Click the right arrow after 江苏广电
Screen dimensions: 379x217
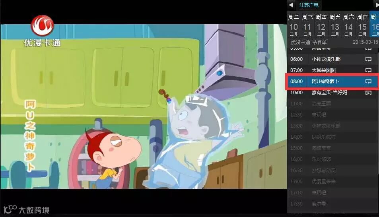click(x=377, y=5)
